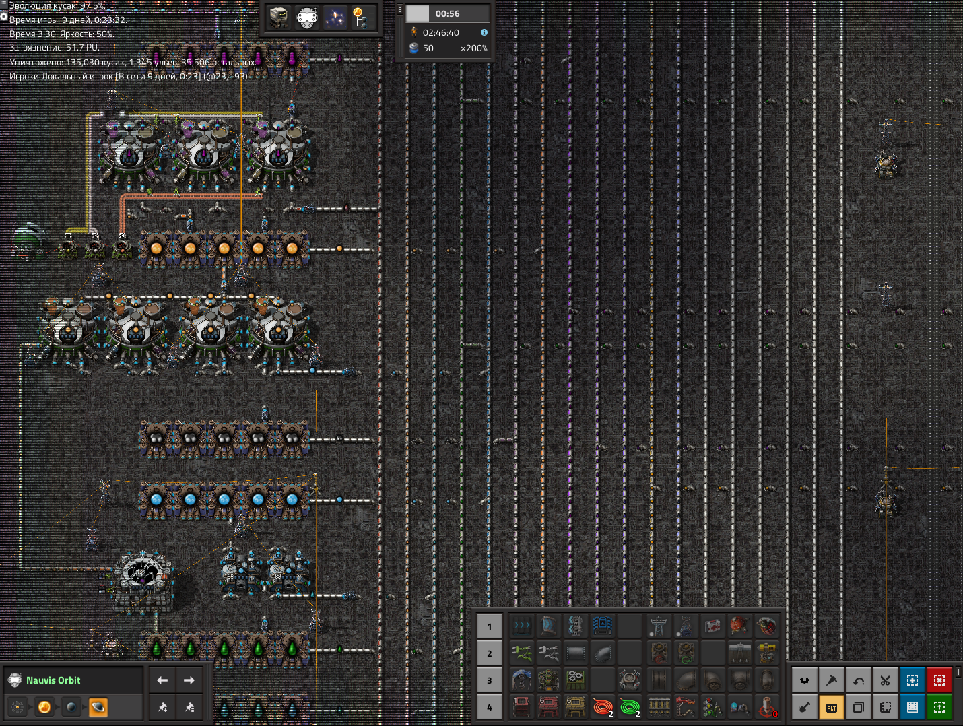Pick the straight space pipe in quickbar row 3
The image size is (963, 726).
(x=659, y=680)
